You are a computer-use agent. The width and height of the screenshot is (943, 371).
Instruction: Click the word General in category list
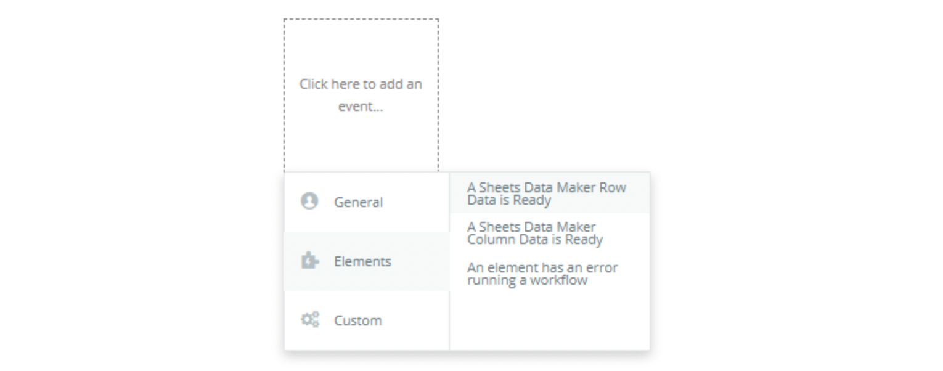coord(358,202)
